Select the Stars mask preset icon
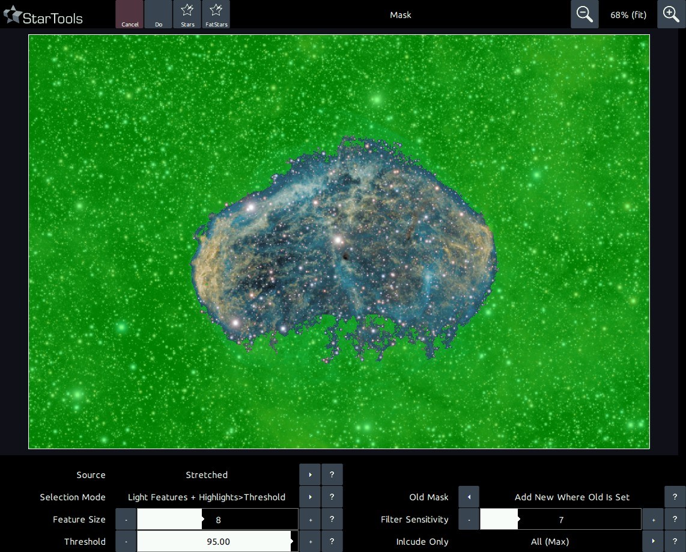 coord(187,14)
